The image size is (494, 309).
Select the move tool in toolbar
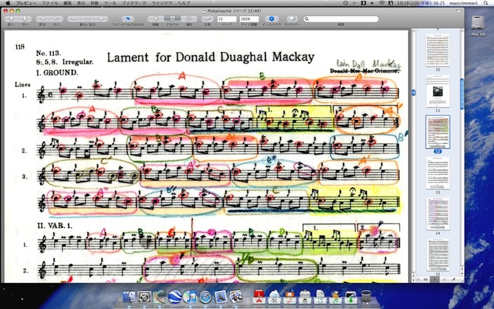point(155,17)
